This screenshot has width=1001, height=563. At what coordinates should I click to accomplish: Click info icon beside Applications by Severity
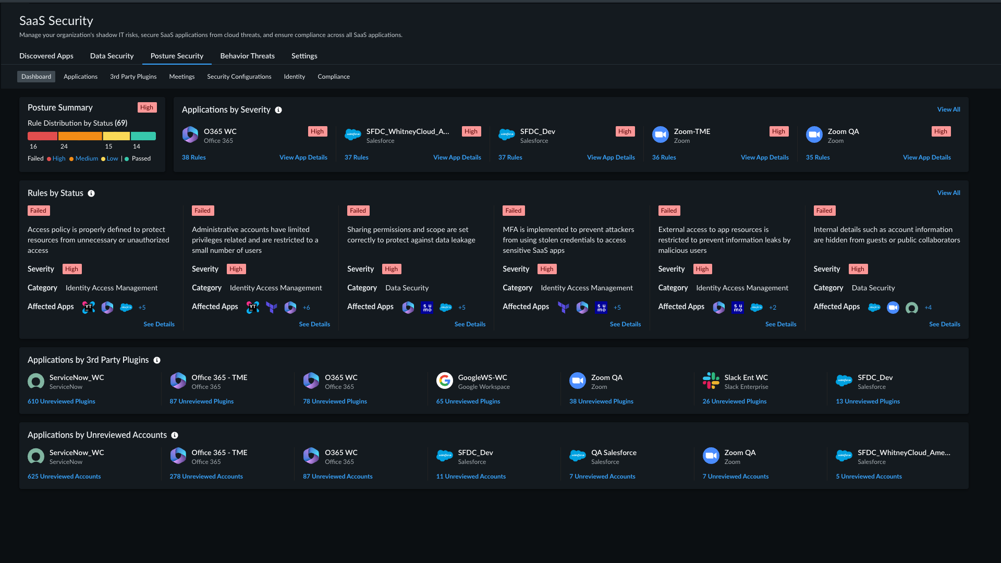pyautogui.click(x=278, y=110)
